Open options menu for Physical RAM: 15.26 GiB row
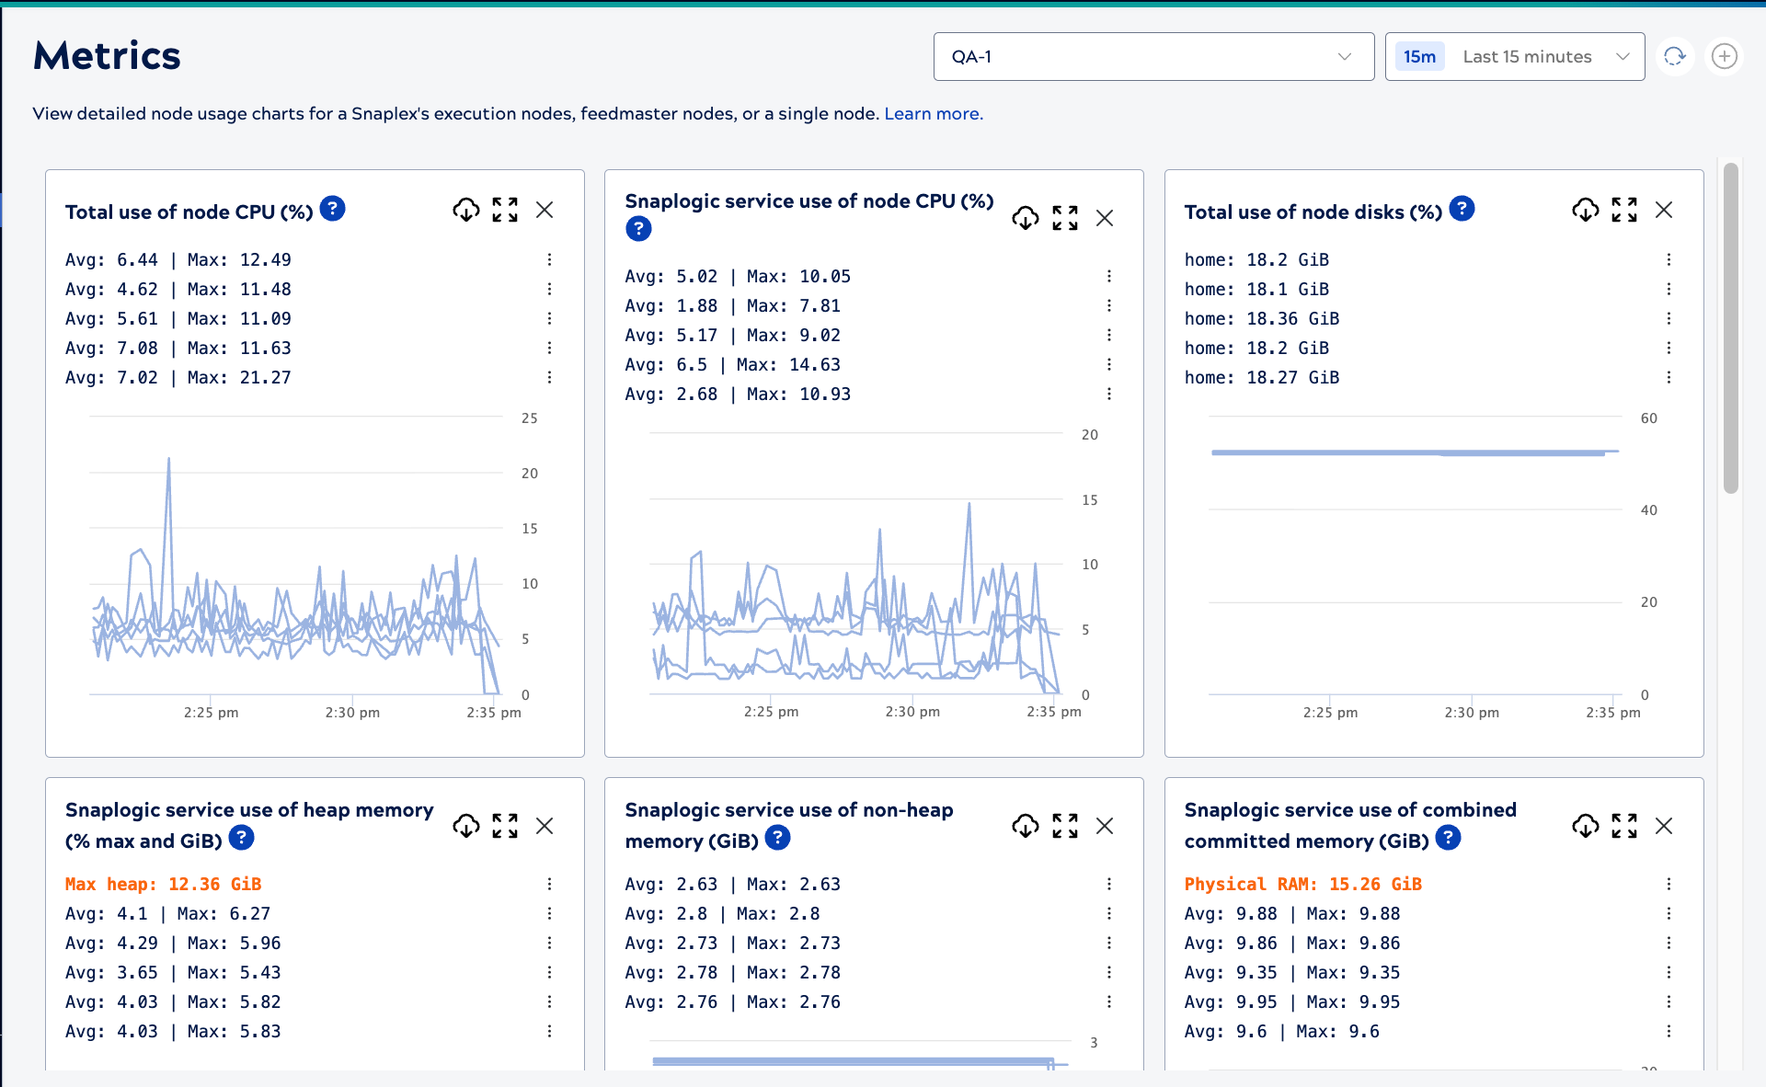 (x=1669, y=884)
